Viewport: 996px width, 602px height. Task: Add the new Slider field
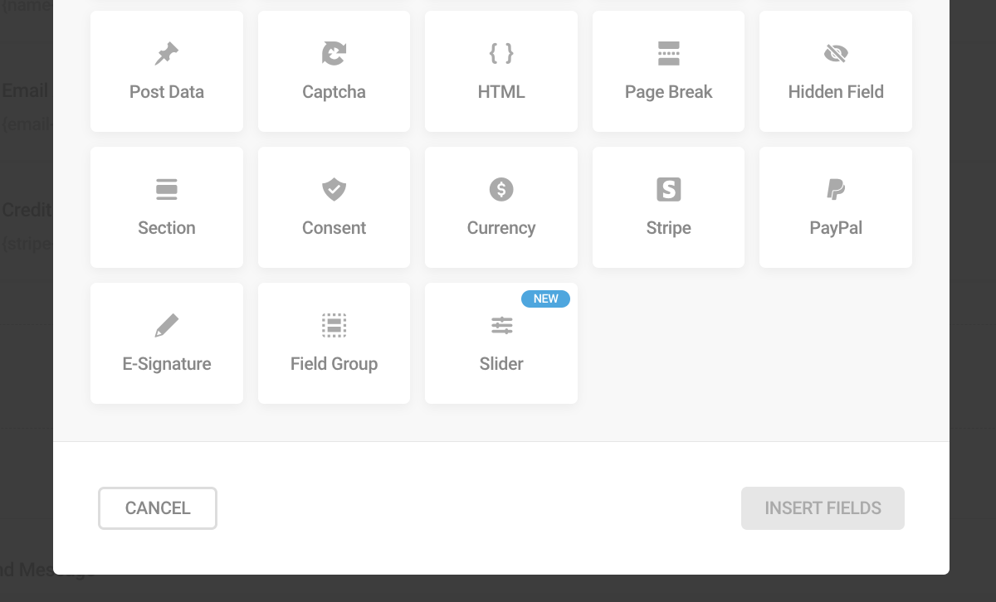(x=500, y=342)
